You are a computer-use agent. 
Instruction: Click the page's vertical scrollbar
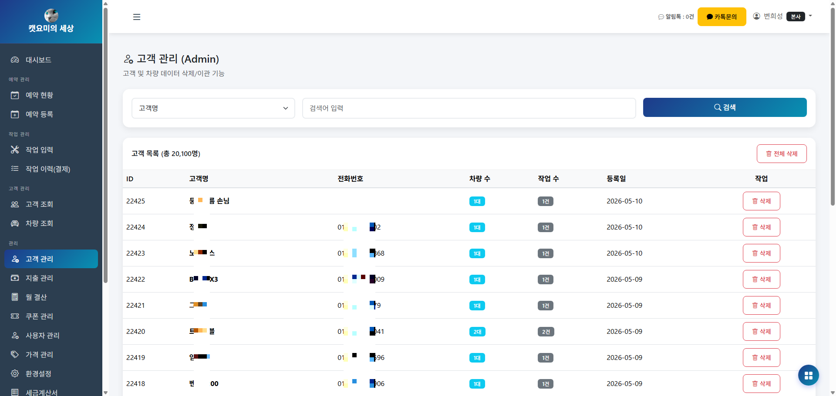tap(833, 106)
